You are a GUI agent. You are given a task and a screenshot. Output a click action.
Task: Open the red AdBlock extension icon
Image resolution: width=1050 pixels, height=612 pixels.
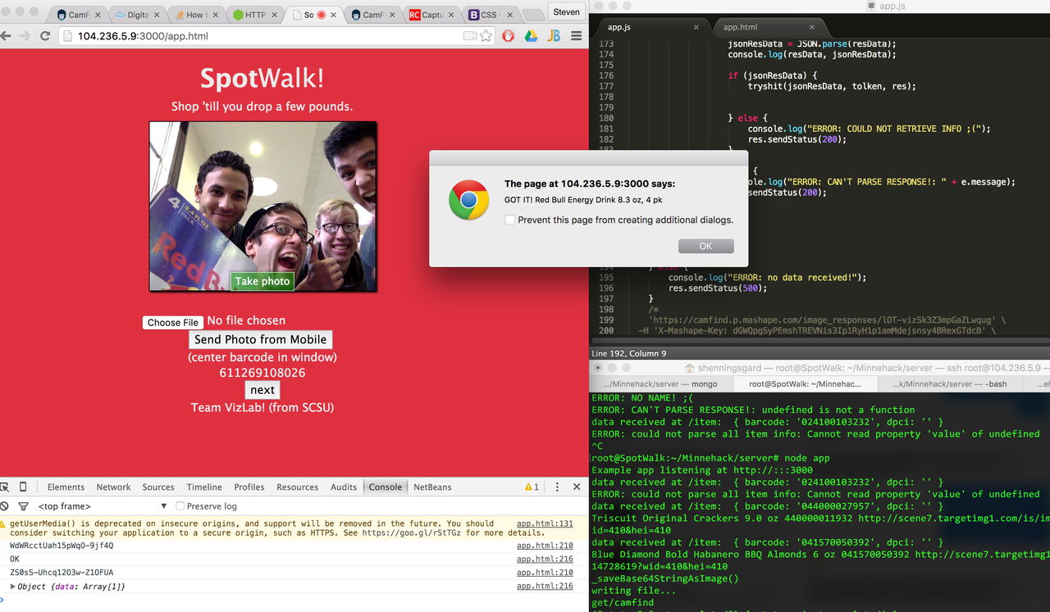pyautogui.click(x=509, y=36)
